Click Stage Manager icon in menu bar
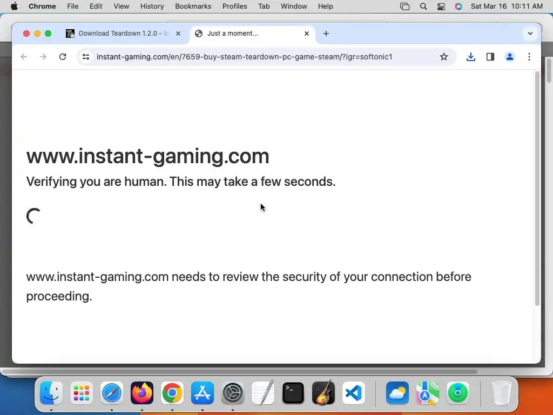The image size is (553, 415). tap(405, 6)
